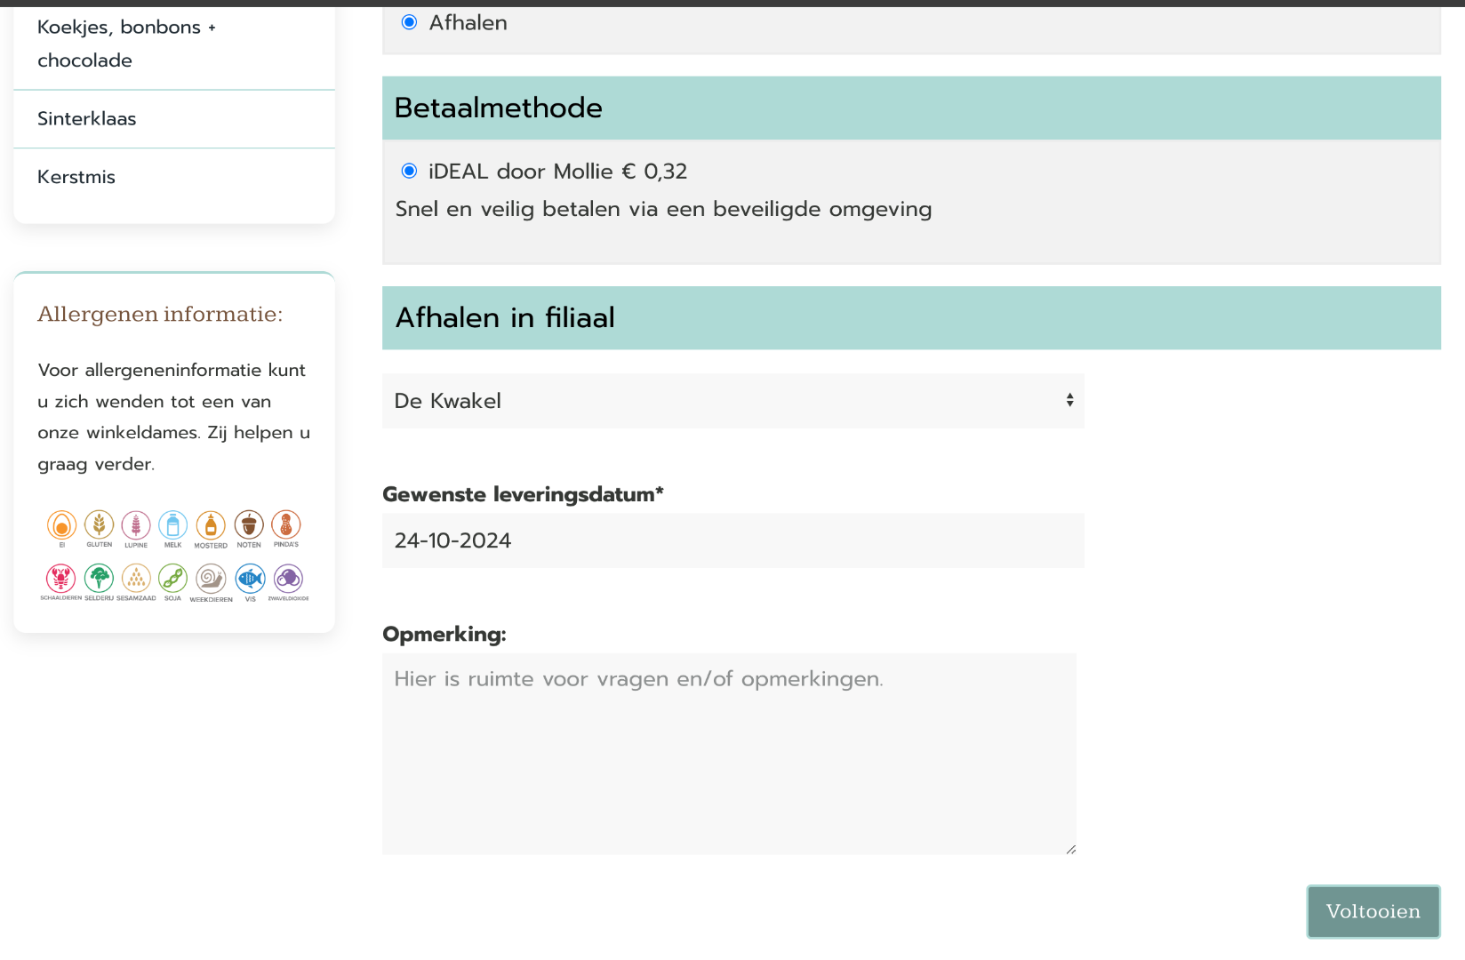Screen dimensions: 1465x960
Task: Open Koekjes, bonbons + chocolade category
Action: coord(126,44)
